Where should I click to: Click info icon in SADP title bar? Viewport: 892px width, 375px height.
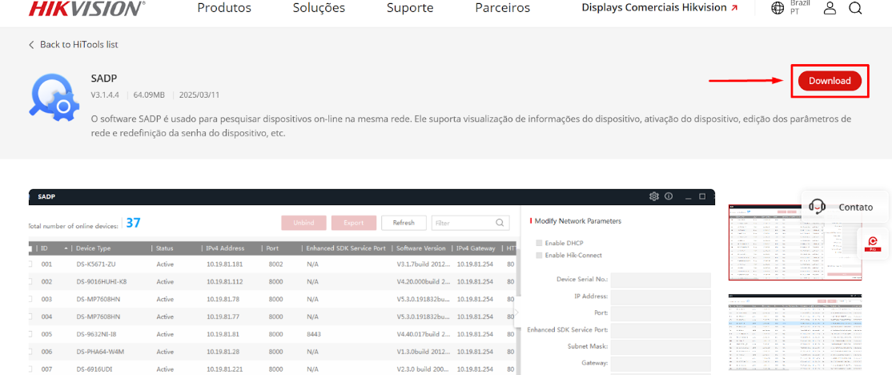669,196
